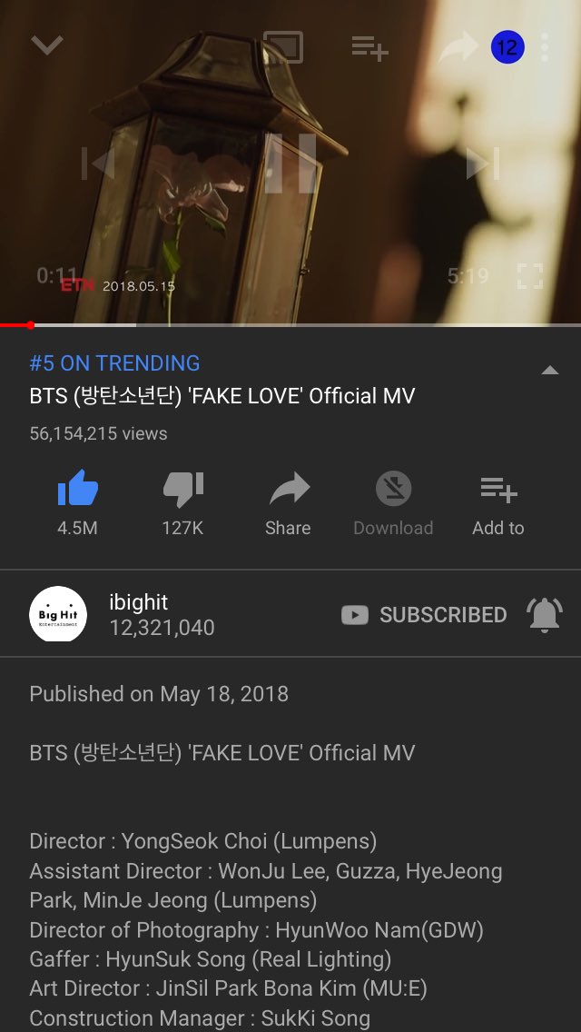Open the three-dot more options menu
Image resolution: width=581 pixels, height=1032 pixels.
(544, 47)
